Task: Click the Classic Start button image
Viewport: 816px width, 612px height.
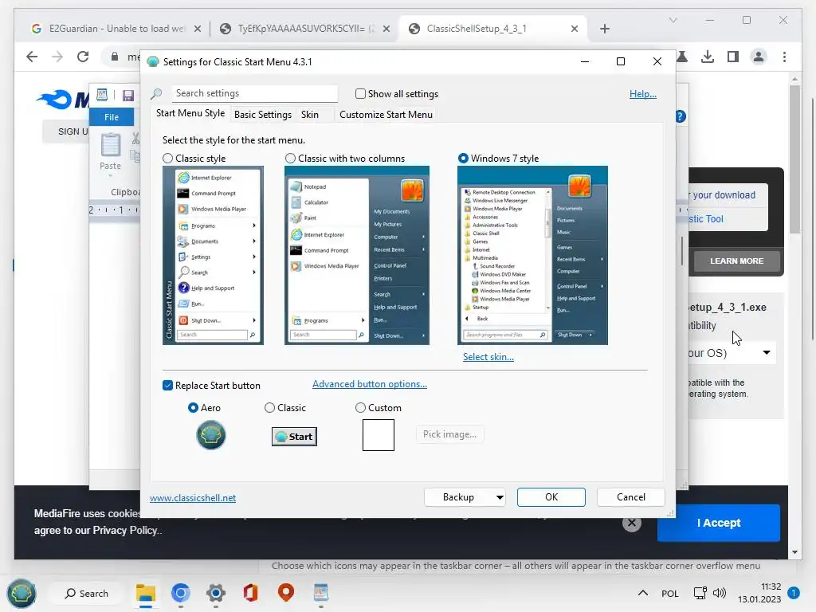Action: tap(294, 437)
